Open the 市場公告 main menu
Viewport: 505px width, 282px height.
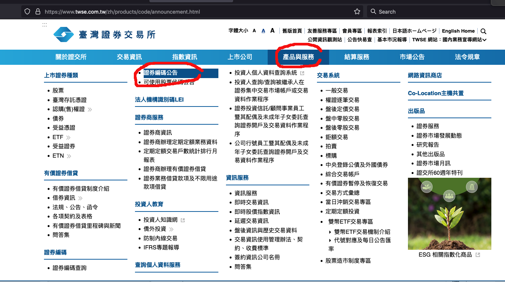412,57
